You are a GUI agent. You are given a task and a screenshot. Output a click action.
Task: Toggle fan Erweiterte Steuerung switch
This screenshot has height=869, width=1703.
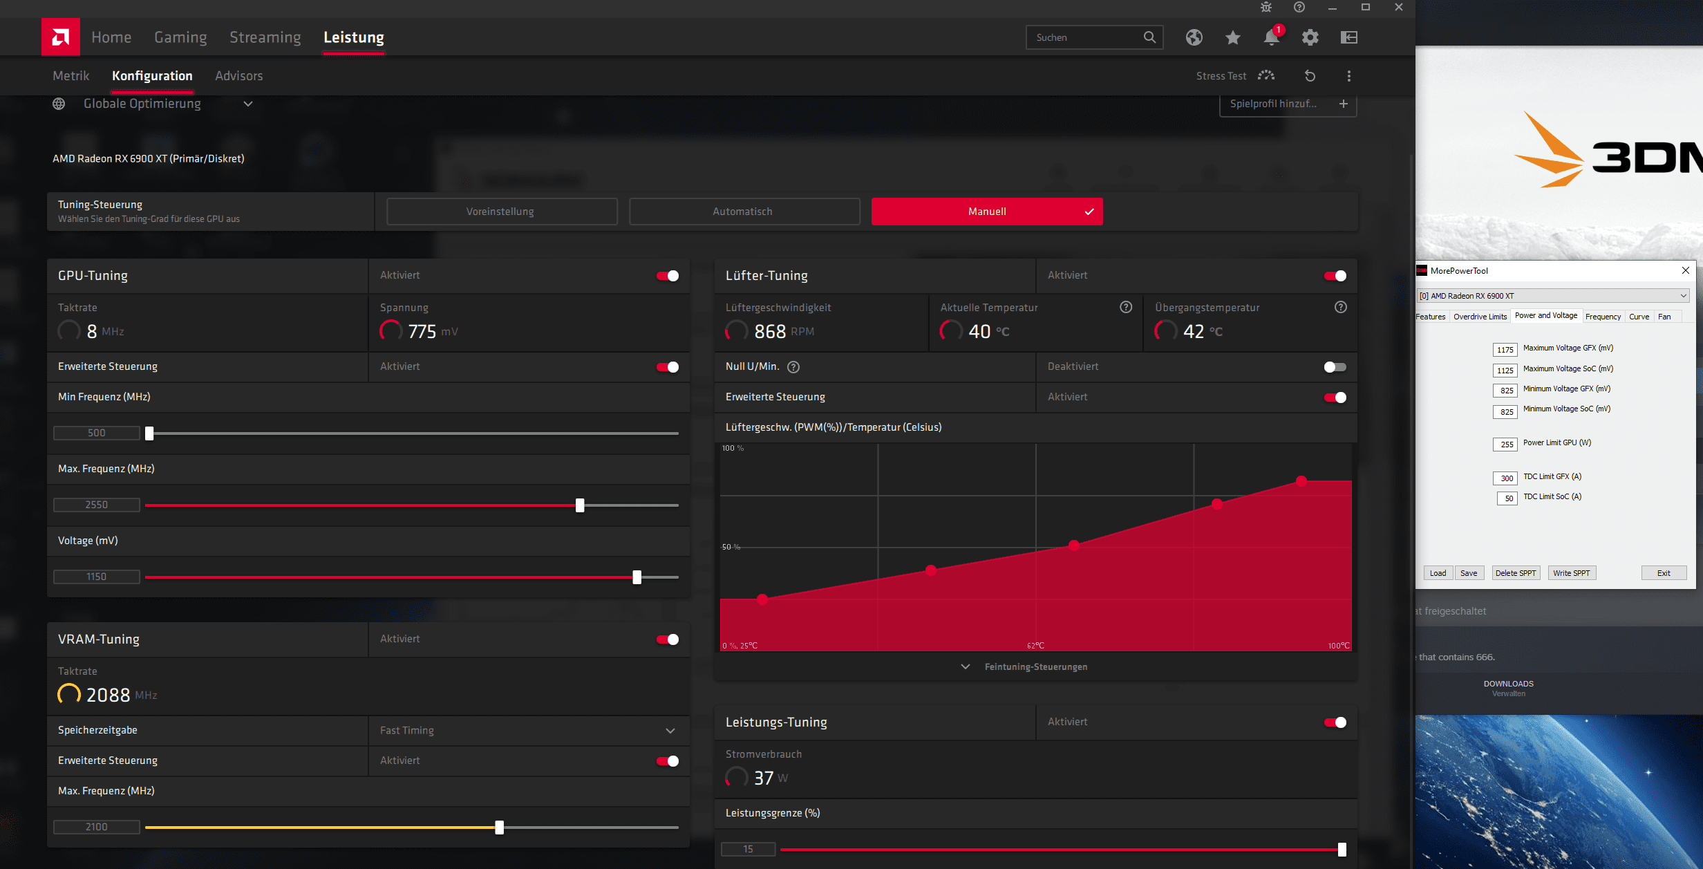(1335, 398)
